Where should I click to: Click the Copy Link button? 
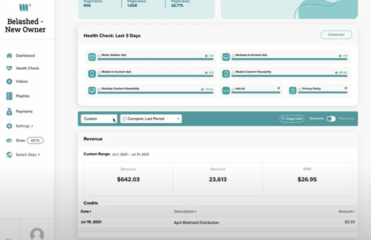(292, 119)
